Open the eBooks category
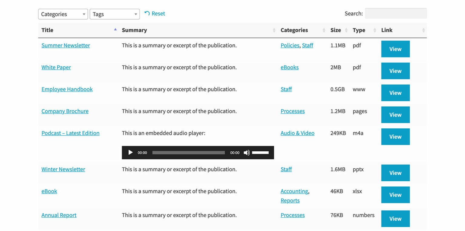 pos(289,67)
